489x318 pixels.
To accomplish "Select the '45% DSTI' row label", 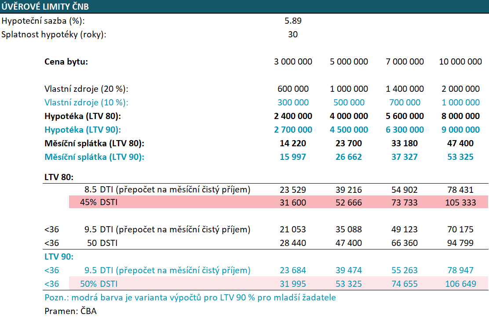I will 99,202.
